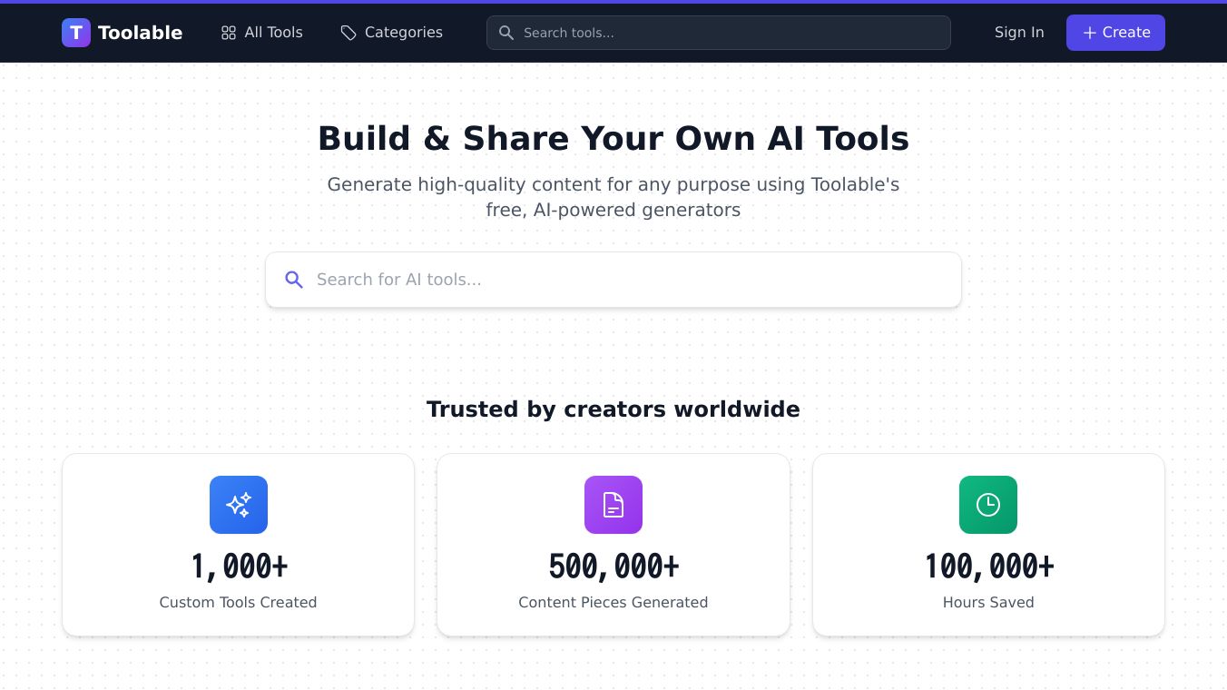Viewport: 1227px width, 690px height.
Task: Open the Toolable brand name link
Action: (140, 33)
